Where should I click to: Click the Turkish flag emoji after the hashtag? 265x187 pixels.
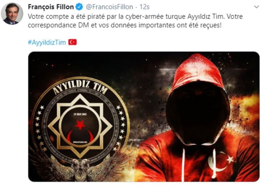[x=72, y=42]
